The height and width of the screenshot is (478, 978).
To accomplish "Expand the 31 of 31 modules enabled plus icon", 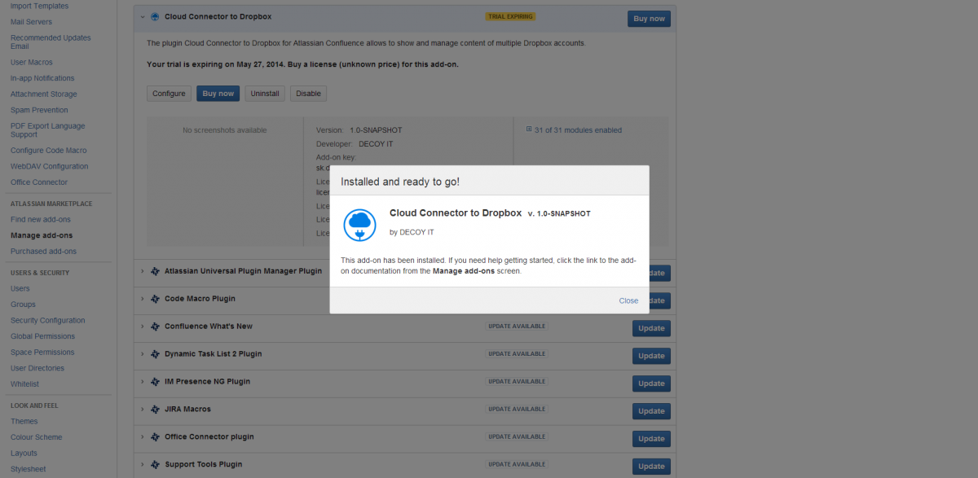I will coord(529,129).
